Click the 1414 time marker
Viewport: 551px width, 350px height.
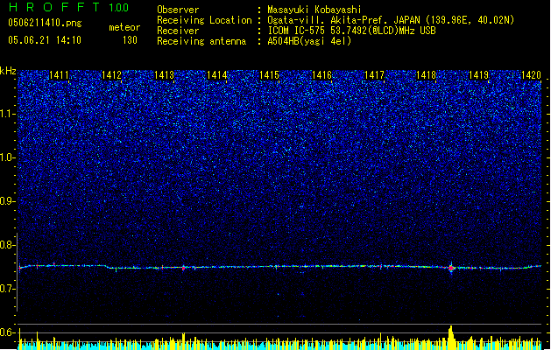(217, 75)
